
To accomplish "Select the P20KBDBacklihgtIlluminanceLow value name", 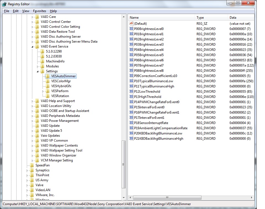I will pos(158,133).
